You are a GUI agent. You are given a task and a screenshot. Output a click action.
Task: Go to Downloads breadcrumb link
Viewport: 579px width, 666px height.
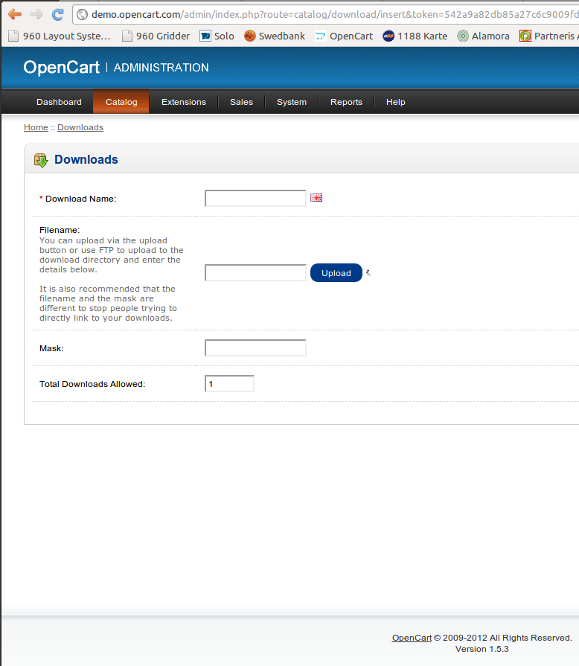pos(80,127)
